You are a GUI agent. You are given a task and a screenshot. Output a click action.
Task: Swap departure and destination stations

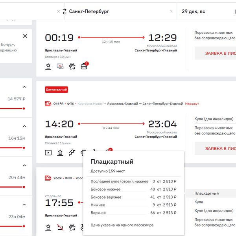65,11
